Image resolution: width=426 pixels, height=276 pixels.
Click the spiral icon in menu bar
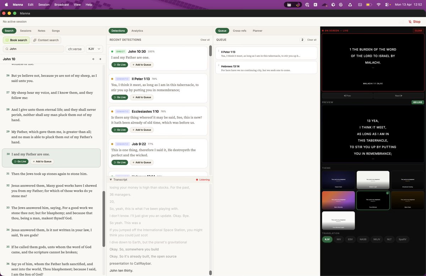click(x=341, y=5)
